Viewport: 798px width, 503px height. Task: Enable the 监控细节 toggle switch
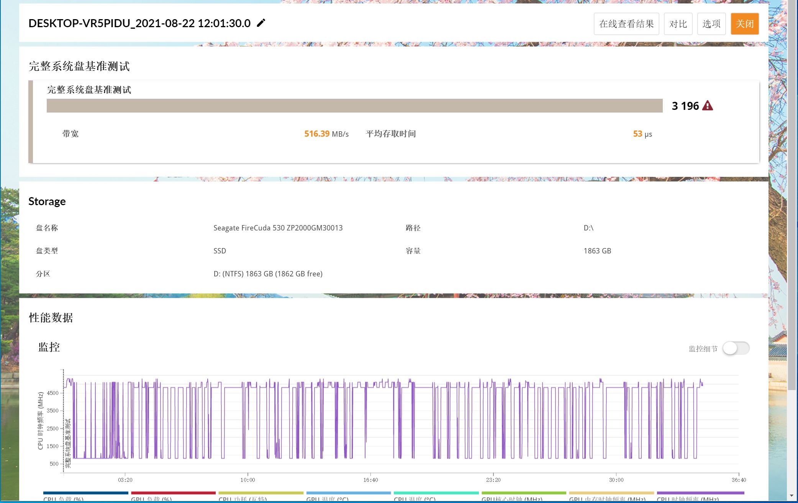pos(736,348)
